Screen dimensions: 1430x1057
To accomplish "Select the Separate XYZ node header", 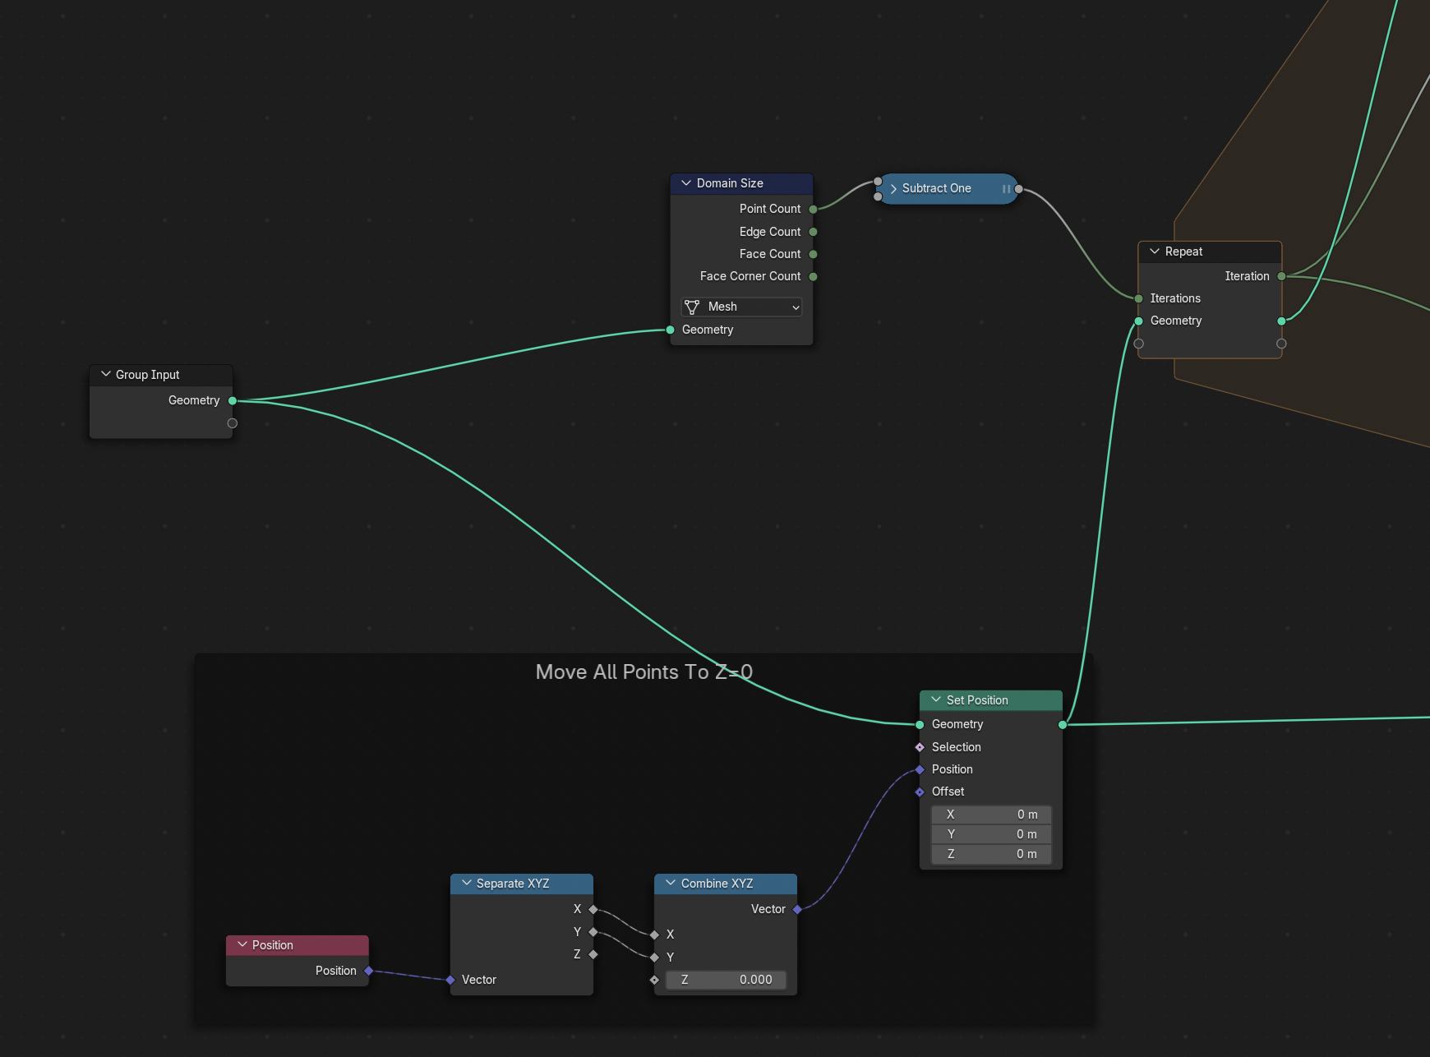I will tap(522, 884).
